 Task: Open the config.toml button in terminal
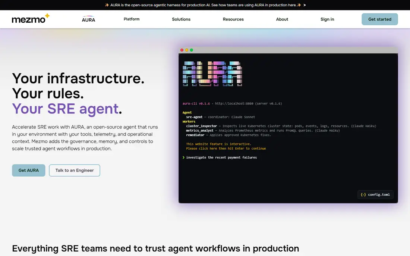375,195
